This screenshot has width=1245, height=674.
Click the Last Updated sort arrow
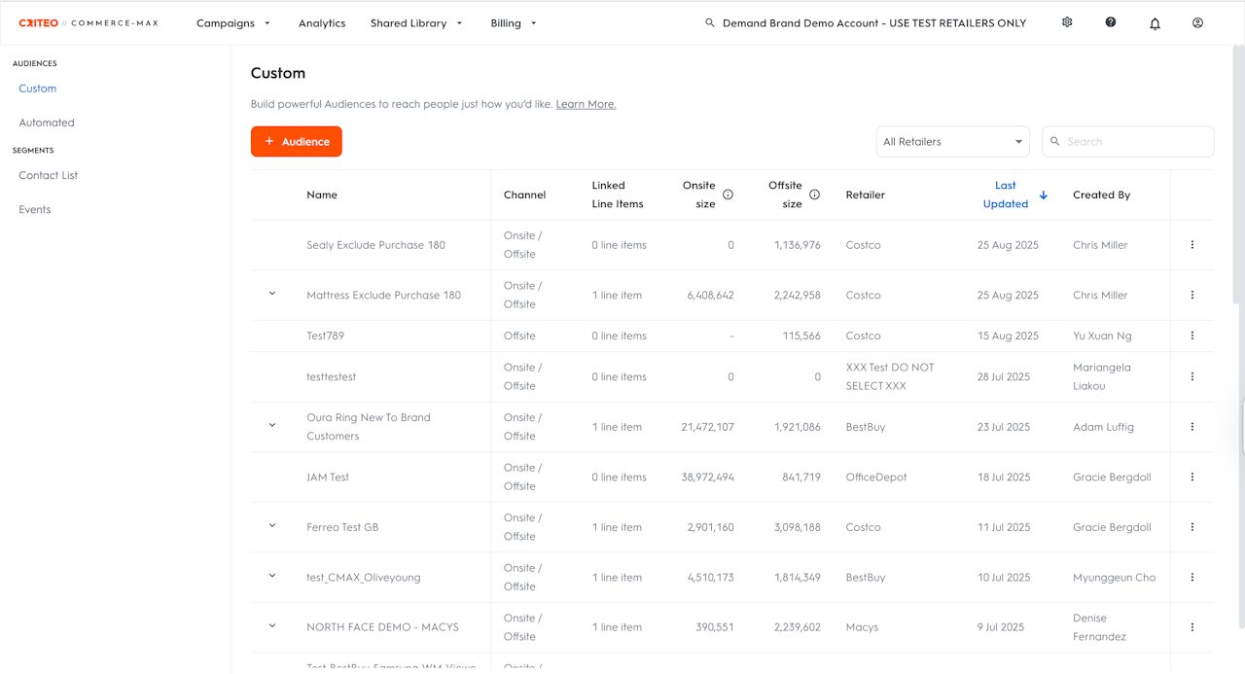[x=1044, y=195]
